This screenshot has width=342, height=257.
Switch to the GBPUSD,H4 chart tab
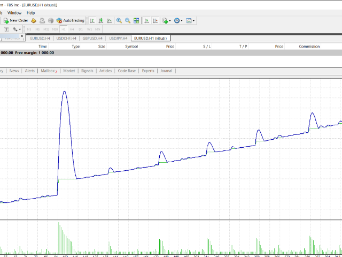92,38
